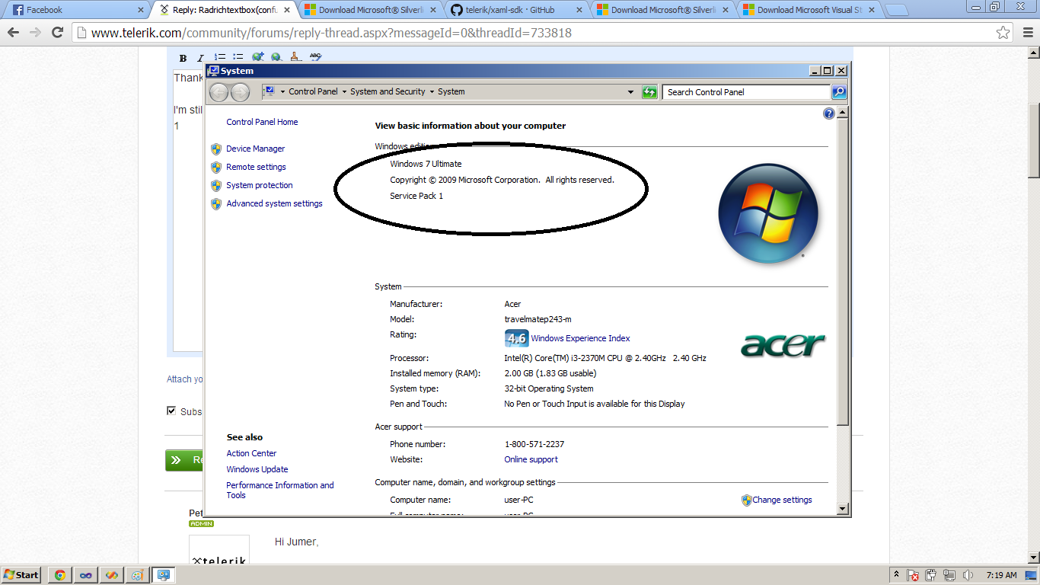The width and height of the screenshot is (1040, 585).
Task: Click the Acer logo image
Action: [x=783, y=344]
